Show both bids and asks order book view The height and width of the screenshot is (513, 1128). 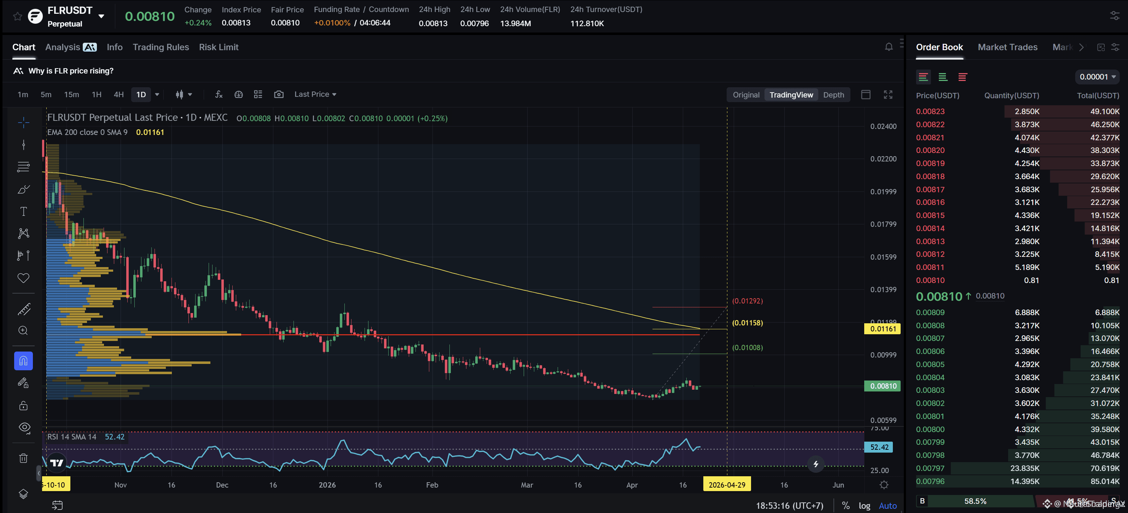pyautogui.click(x=924, y=77)
